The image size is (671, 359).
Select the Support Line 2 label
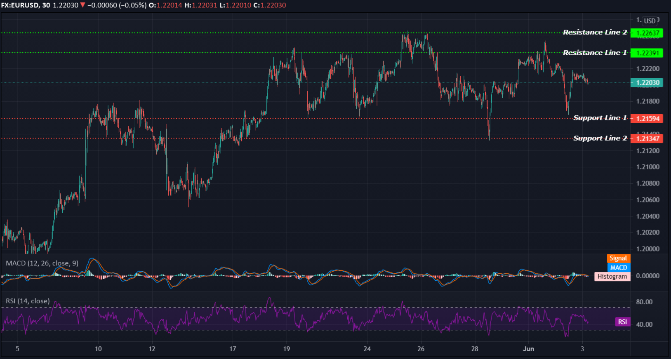[600, 138]
